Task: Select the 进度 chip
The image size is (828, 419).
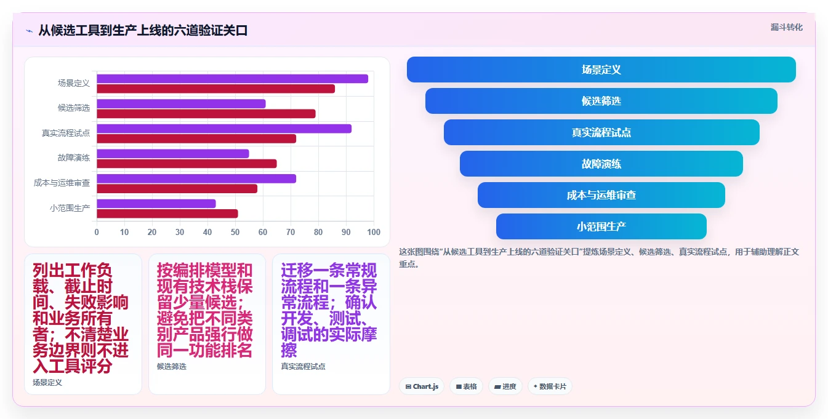Action: point(505,386)
